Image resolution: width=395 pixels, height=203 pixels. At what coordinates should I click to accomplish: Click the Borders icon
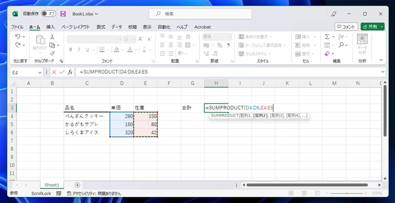coord(101,50)
